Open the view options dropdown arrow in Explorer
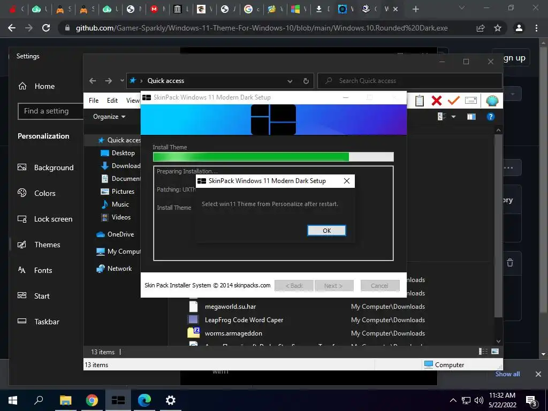 click(453, 117)
